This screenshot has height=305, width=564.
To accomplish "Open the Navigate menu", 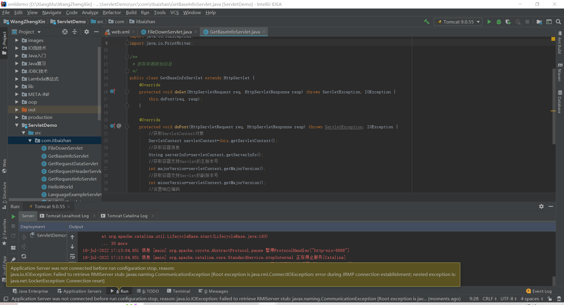I will pyautogui.click(x=52, y=13).
